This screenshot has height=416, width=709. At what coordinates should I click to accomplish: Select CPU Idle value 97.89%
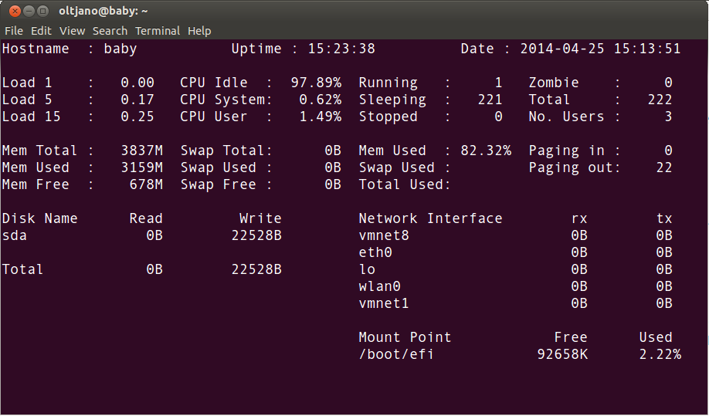[x=316, y=83]
